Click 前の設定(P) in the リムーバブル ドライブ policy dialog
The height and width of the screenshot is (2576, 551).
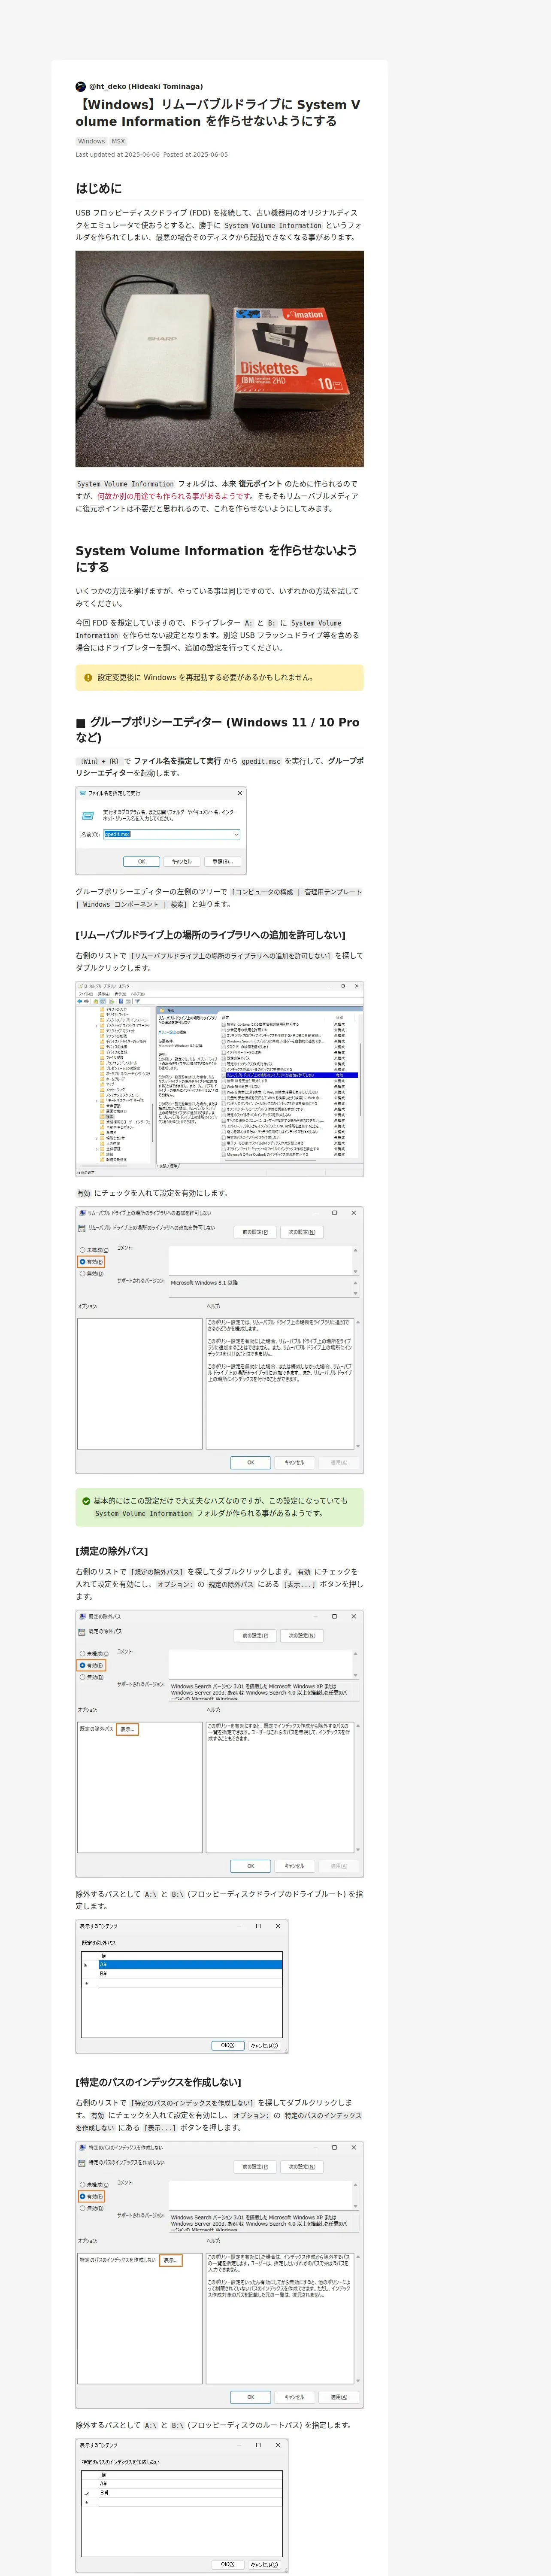[x=255, y=1232]
